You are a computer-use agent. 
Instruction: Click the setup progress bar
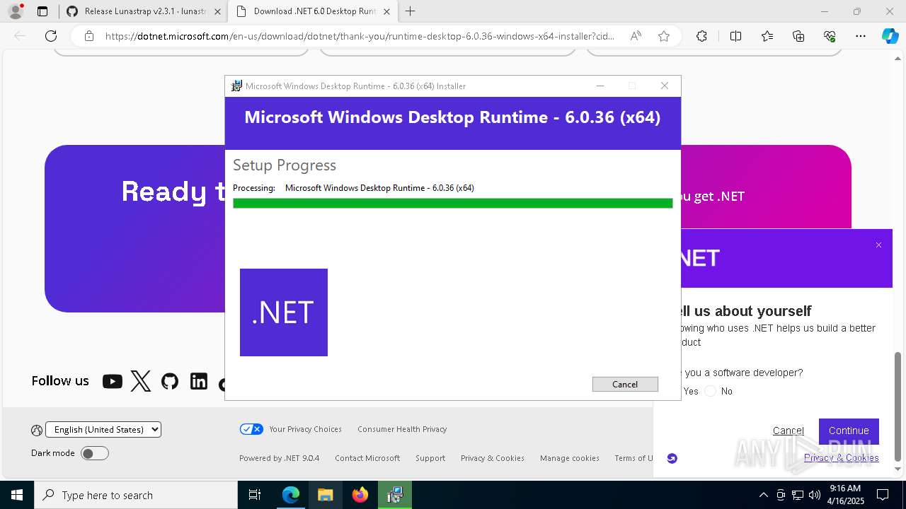pos(453,203)
